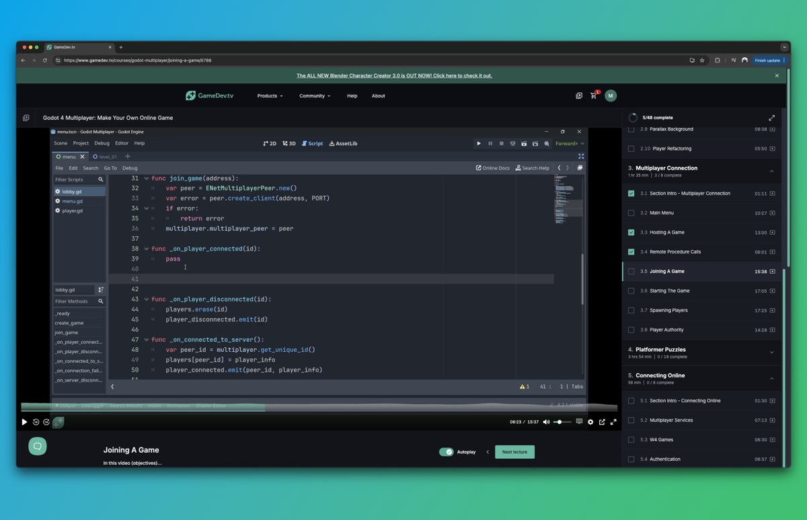The height and width of the screenshot is (520, 807).
Task: Click the video icon for 3.2 Main Menu
Action: 772,213
